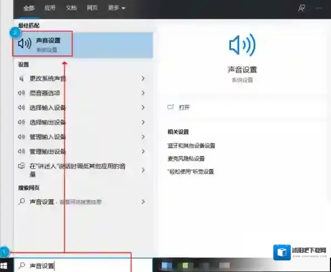Switch to the 应用 tab
The width and height of the screenshot is (331, 272).
click(x=50, y=8)
